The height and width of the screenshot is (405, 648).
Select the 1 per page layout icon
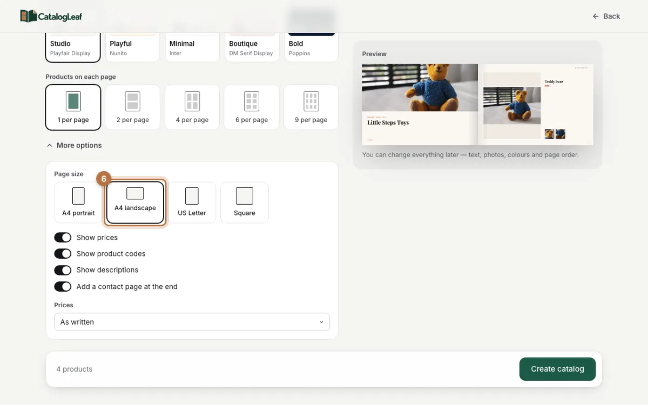pyautogui.click(x=73, y=101)
